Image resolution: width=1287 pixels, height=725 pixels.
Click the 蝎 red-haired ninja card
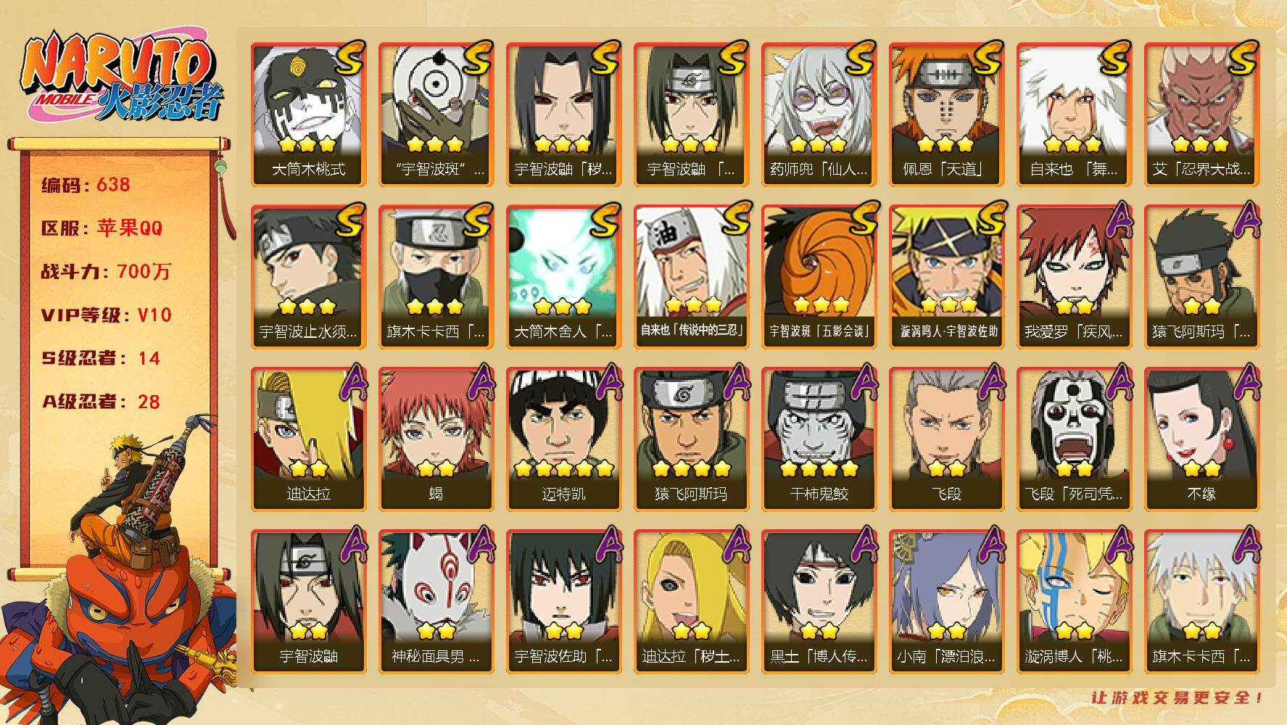click(x=436, y=439)
